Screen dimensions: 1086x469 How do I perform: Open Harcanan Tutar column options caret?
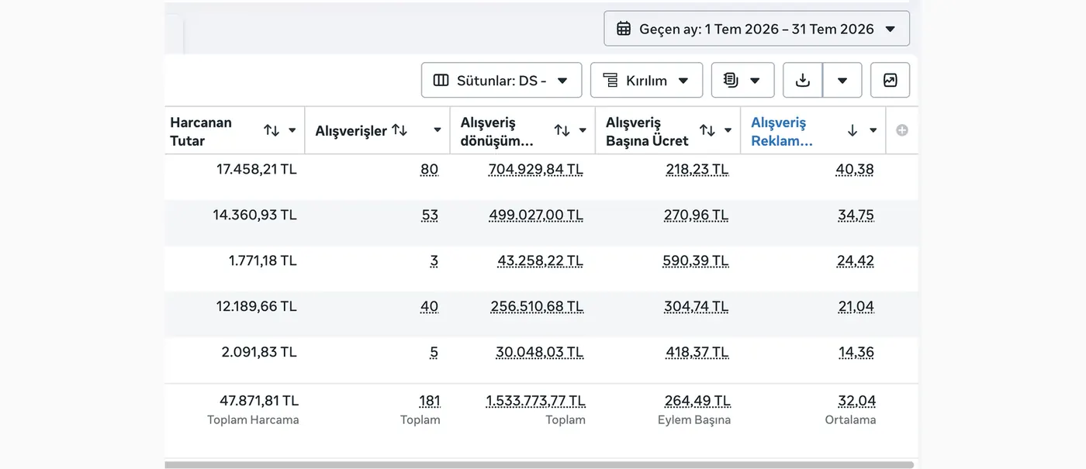[x=292, y=130]
